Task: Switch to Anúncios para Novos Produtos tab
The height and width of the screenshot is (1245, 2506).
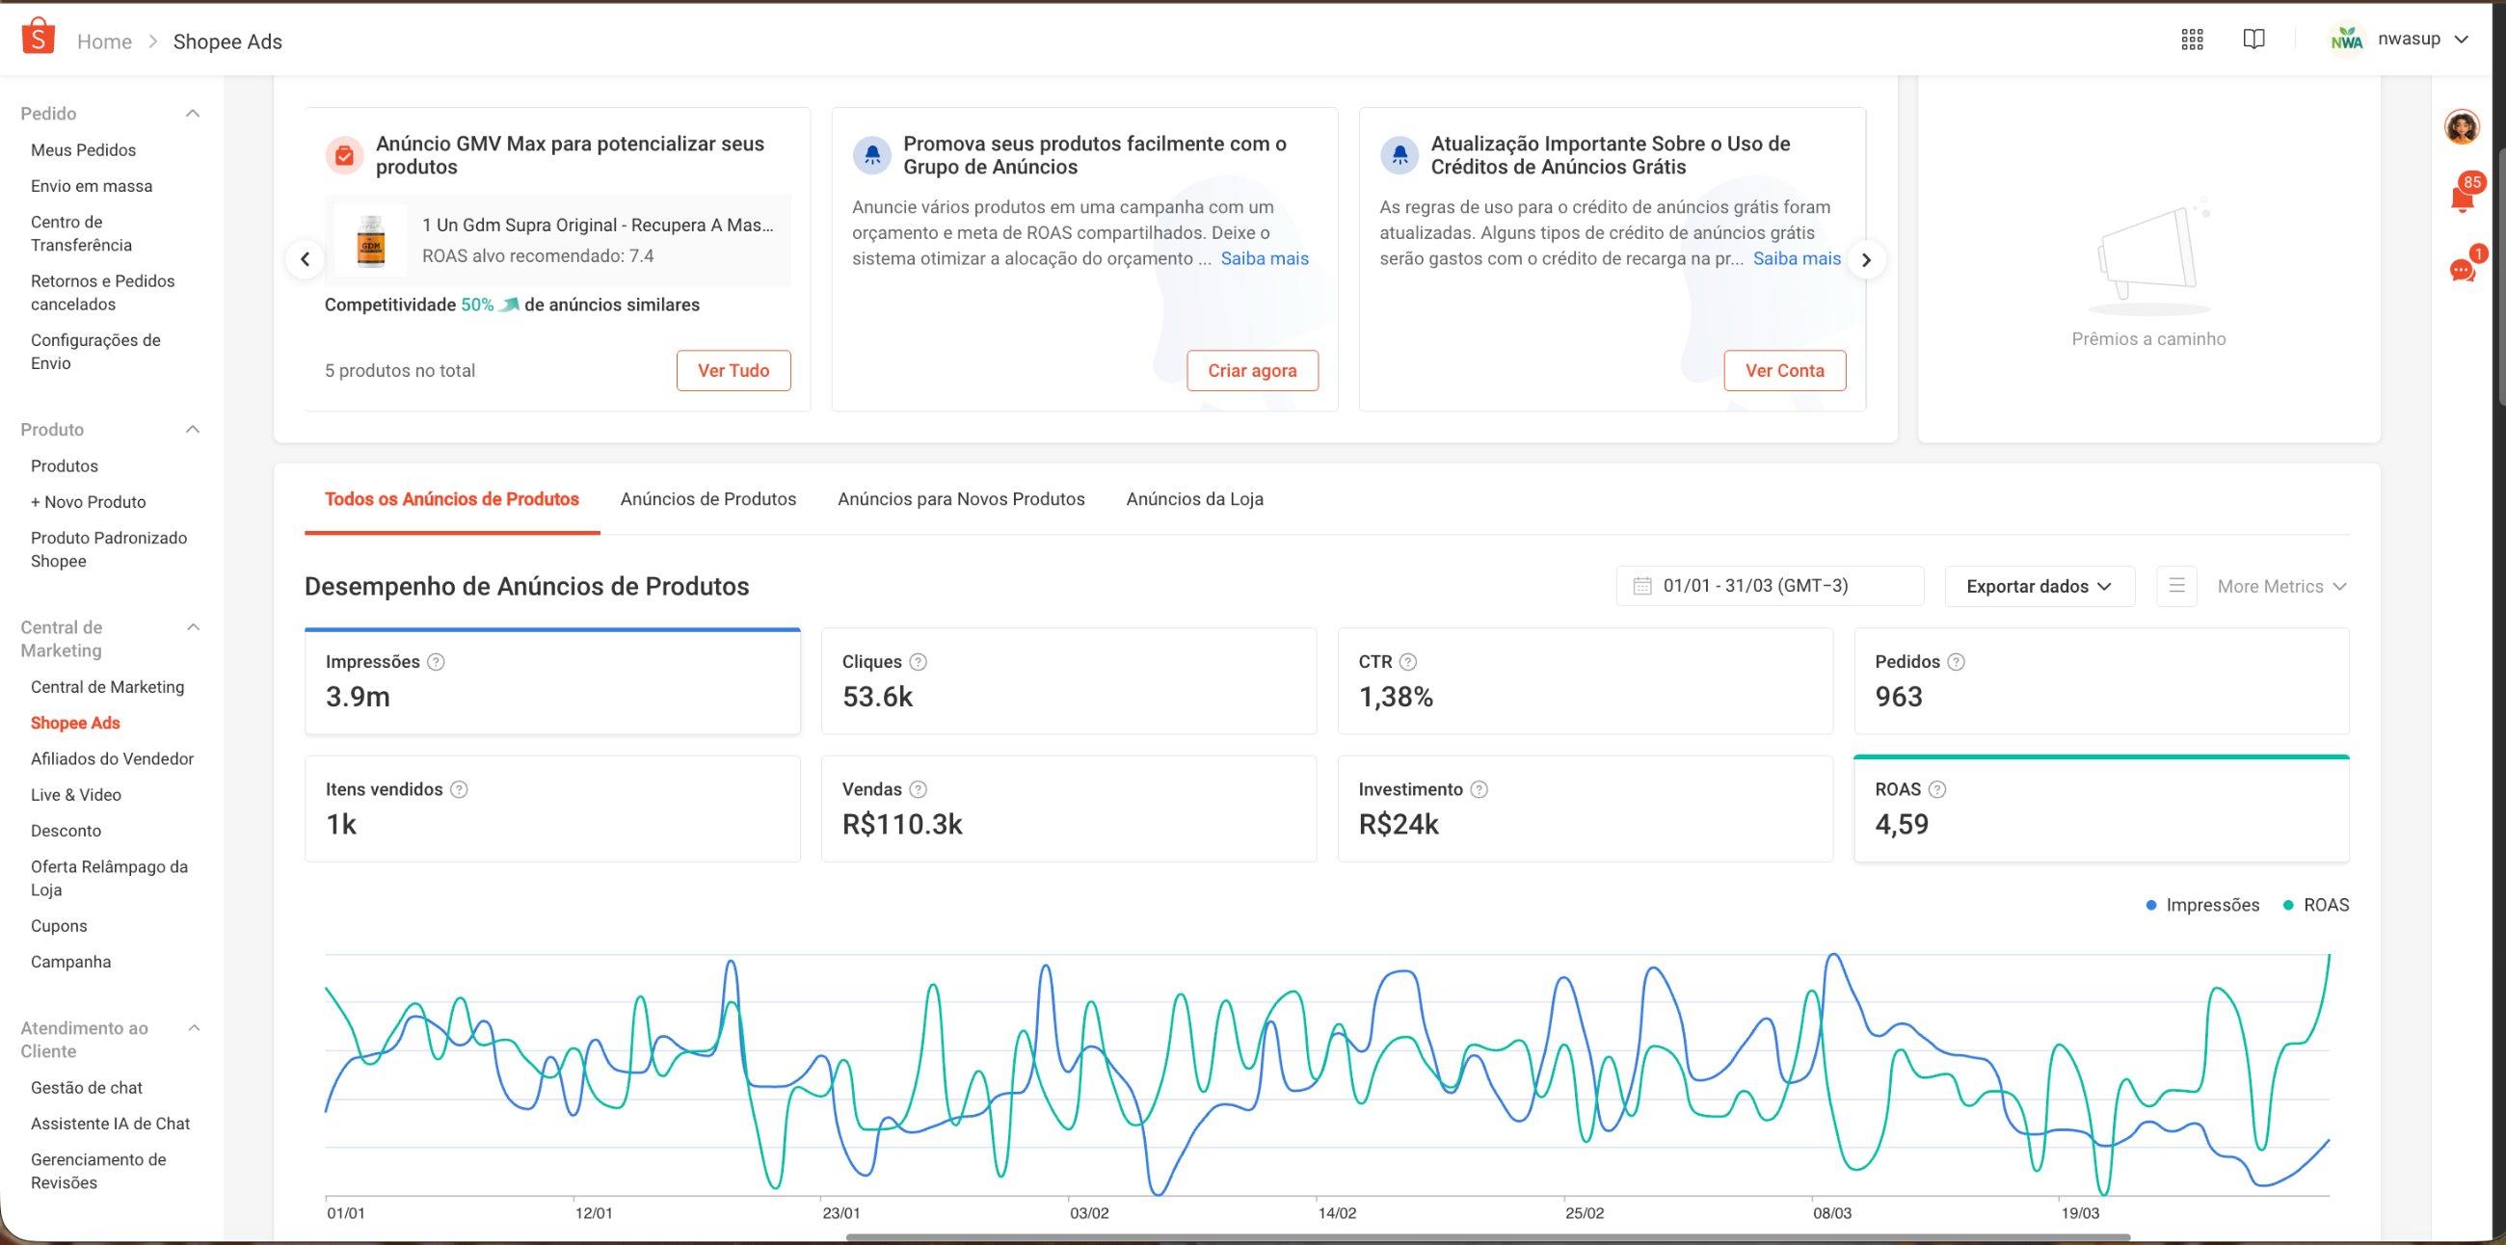Action: pos(961,499)
